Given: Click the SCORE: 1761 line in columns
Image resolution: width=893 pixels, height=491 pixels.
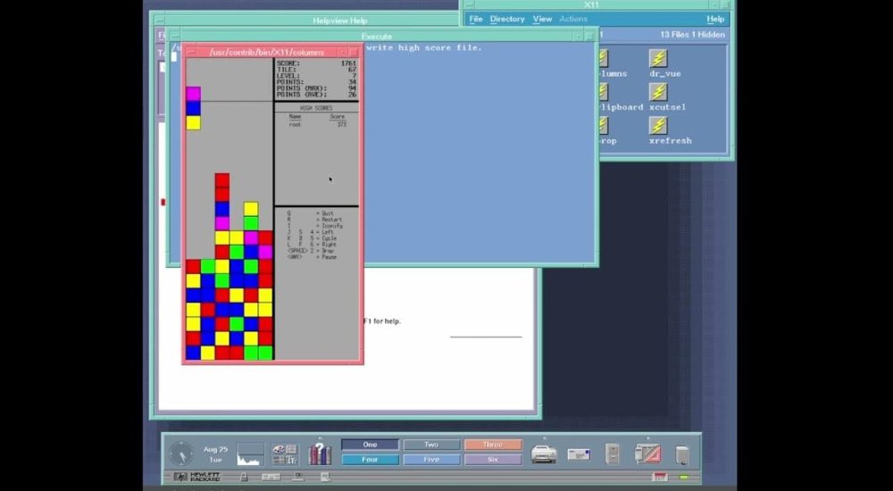Looking at the screenshot, I should click(x=316, y=63).
